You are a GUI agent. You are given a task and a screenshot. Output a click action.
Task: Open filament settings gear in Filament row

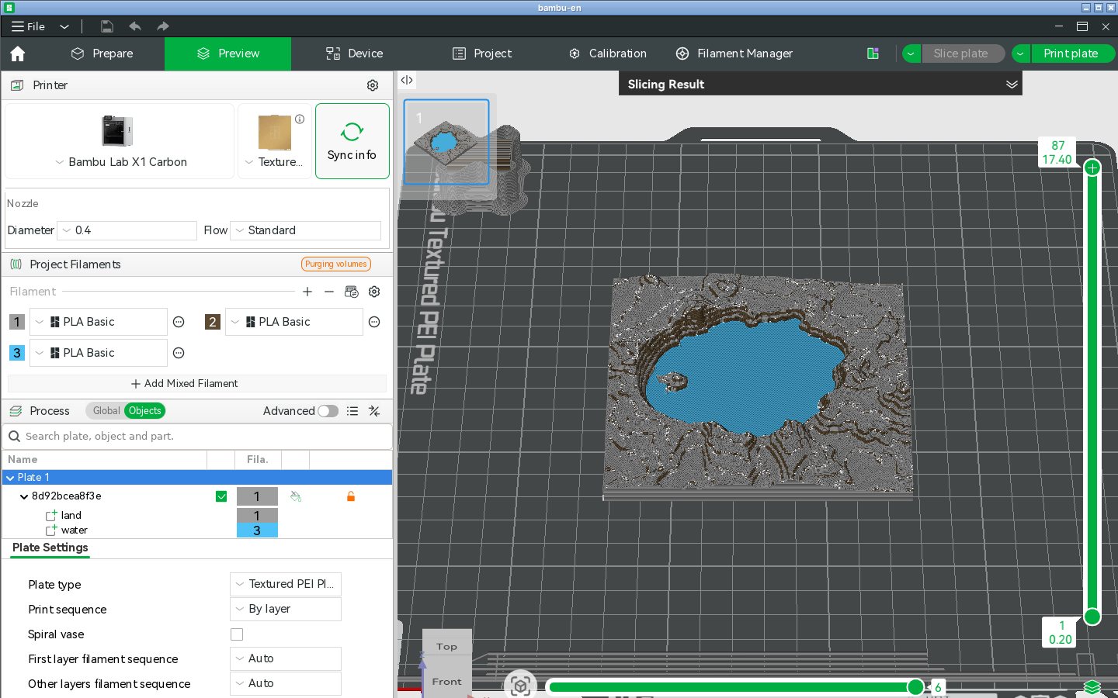[x=374, y=292]
